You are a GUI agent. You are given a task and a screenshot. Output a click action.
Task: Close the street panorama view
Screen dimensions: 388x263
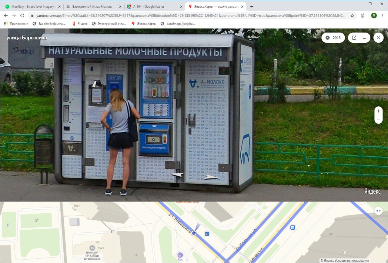(378, 38)
